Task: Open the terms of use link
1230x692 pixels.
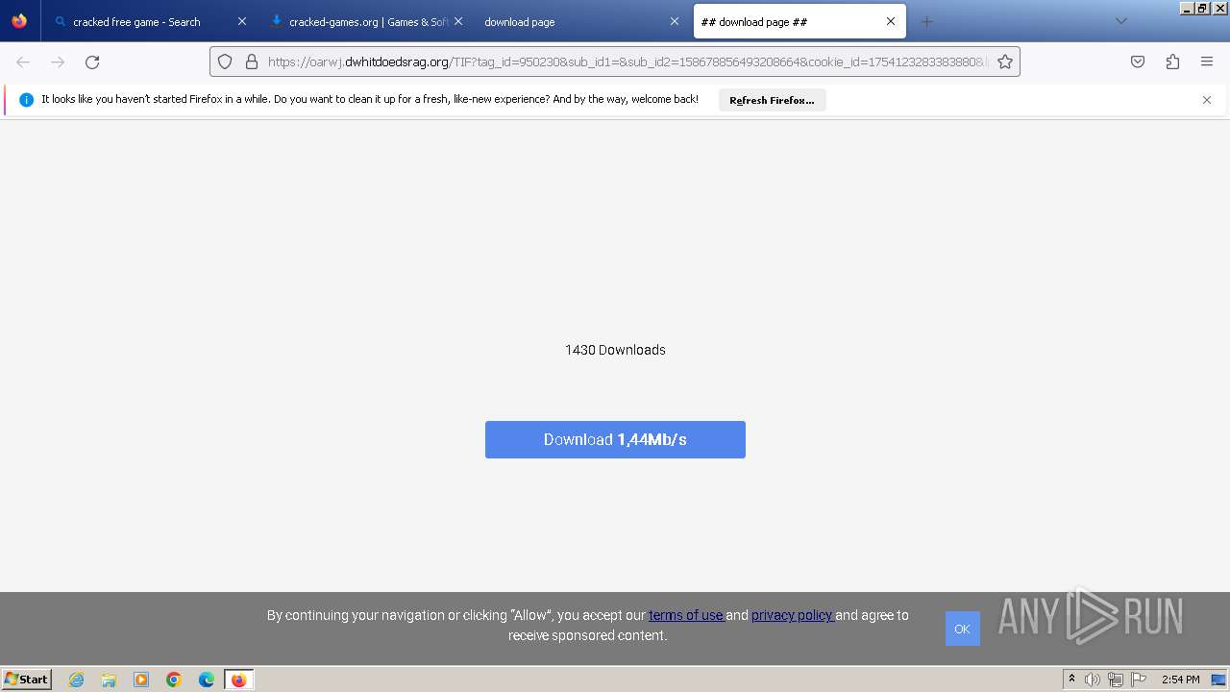Action: pyautogui.click(x=685, y=615)
